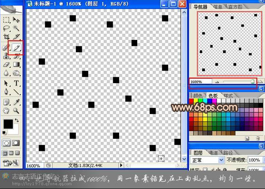This screenshot has height=189, width=265.
Task: Swap foreground and background colors
Action: pos(17,120)
